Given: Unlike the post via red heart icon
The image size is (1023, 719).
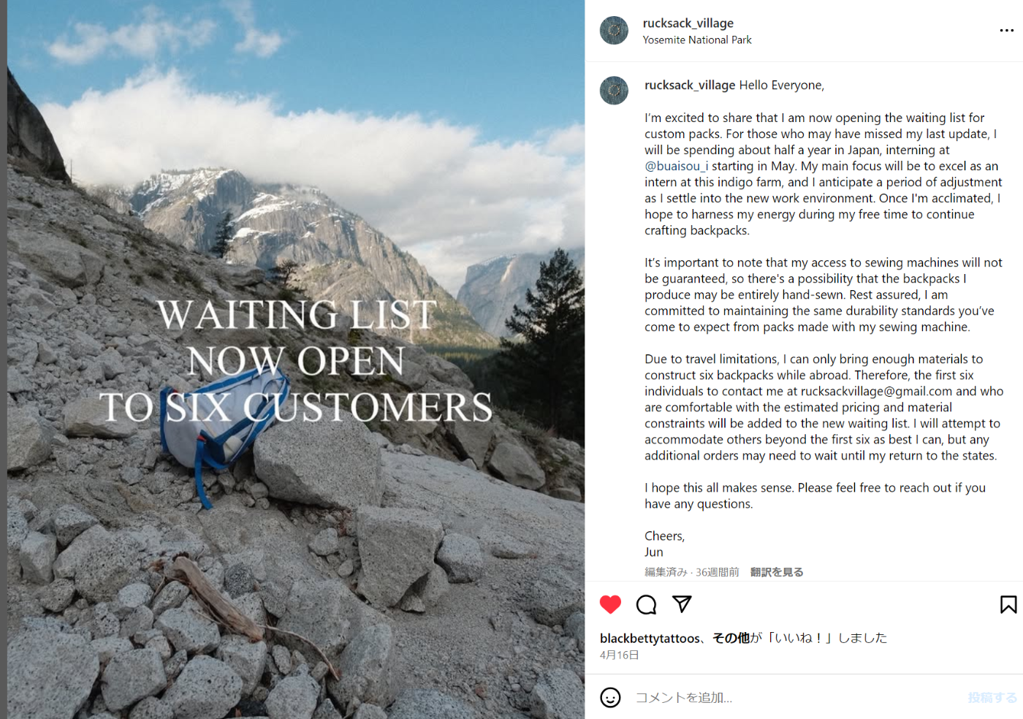Looking at the screenshot, I should tap(610, 604).
